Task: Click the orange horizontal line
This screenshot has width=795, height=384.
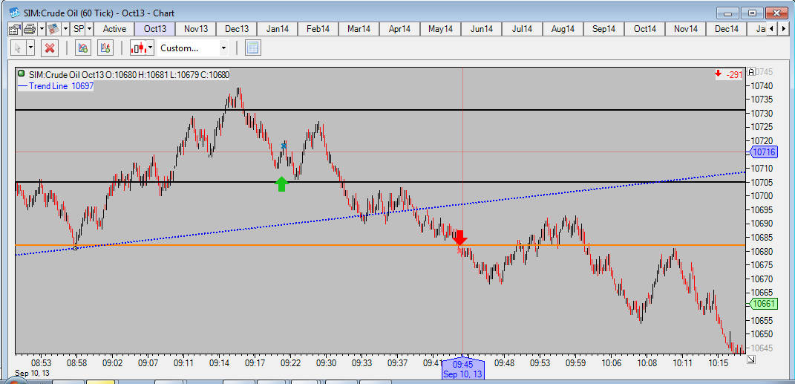Action: [x=380, y=245]
